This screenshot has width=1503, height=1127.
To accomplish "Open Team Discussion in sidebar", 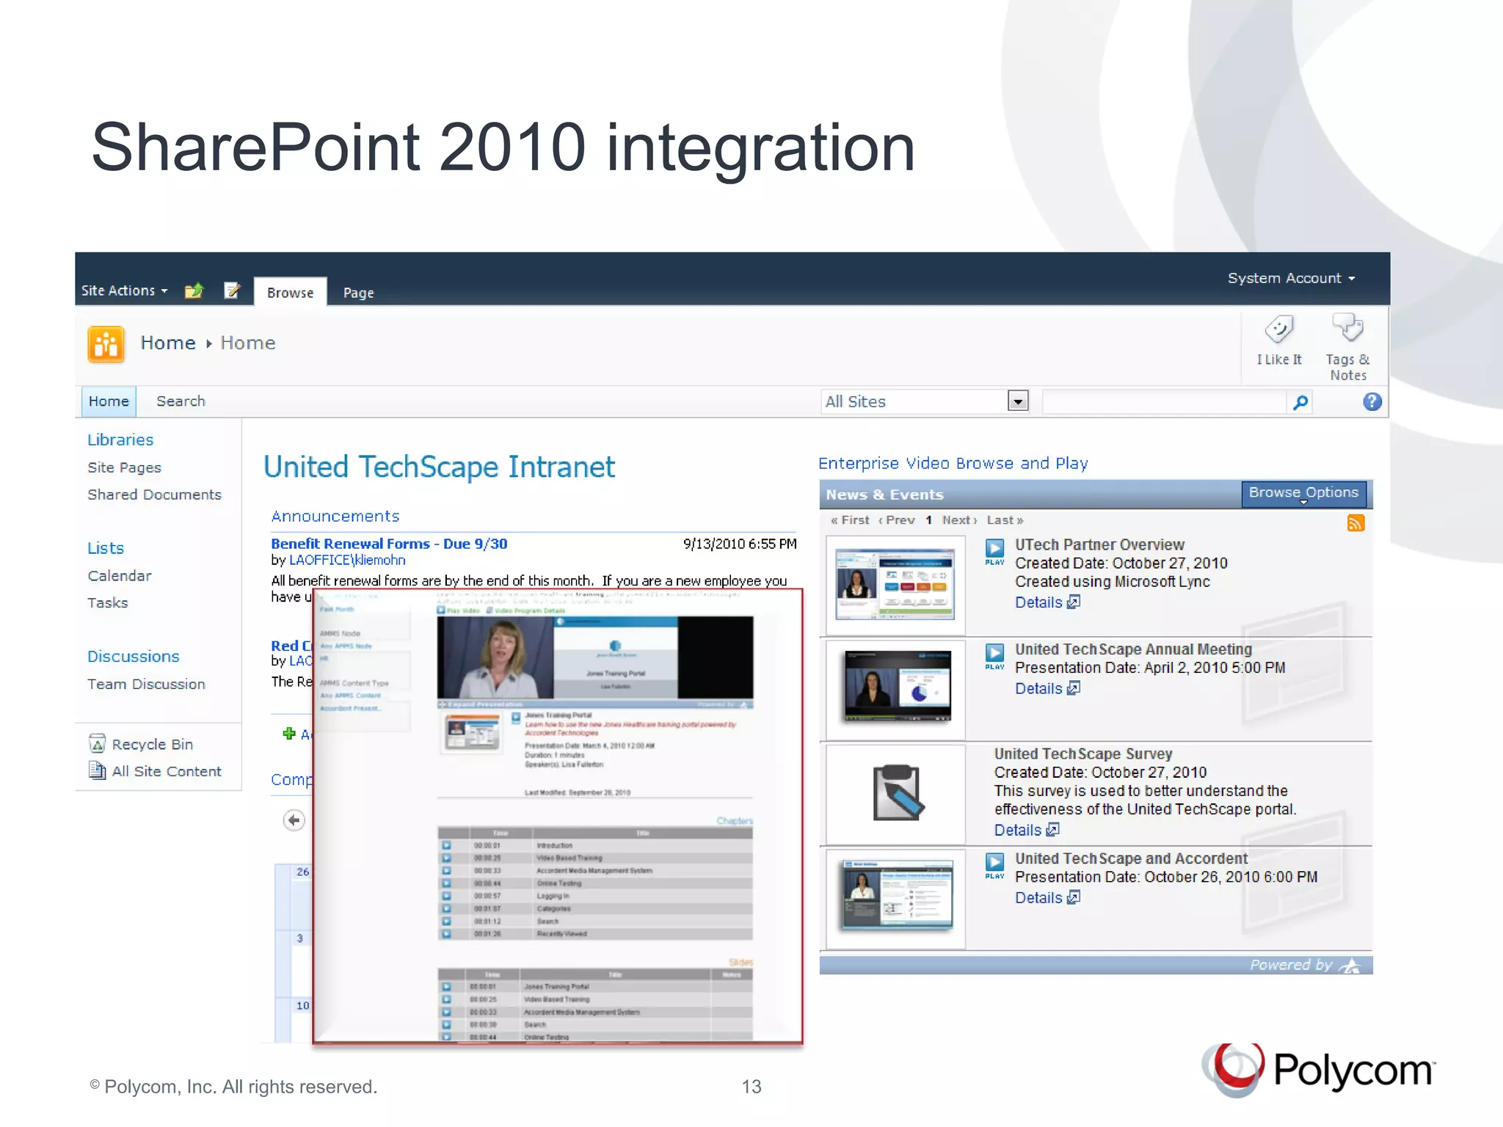I will [146, 685].
